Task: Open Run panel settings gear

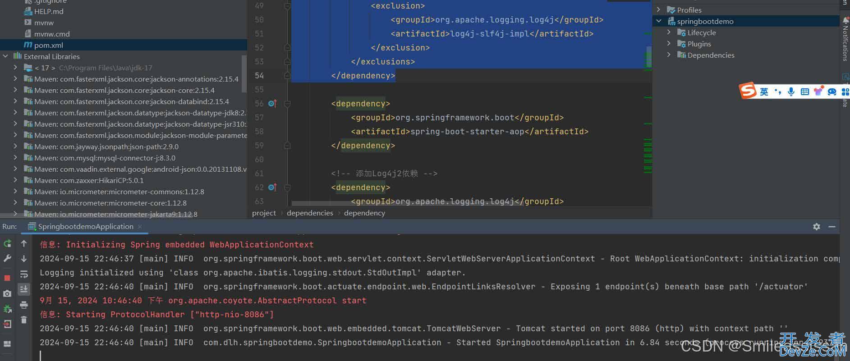Action: point(817,227)
